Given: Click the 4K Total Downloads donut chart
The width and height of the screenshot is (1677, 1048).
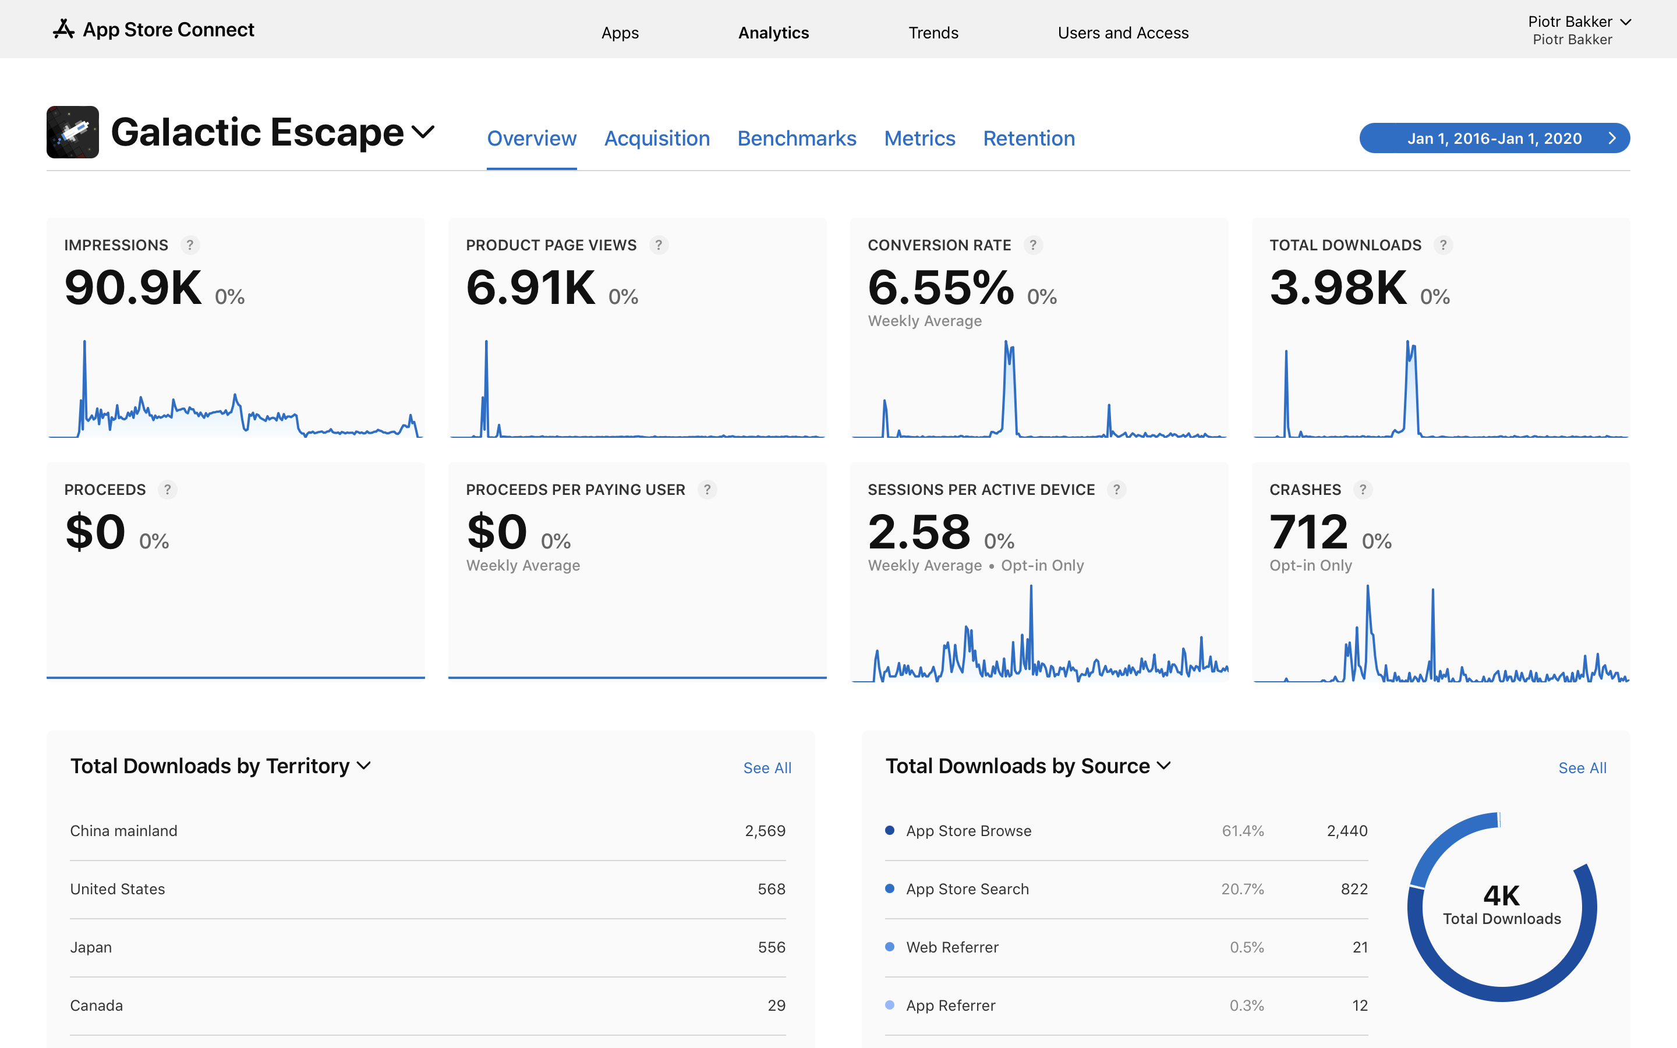Looking at the screenshot, I should tap(1502, 907).
